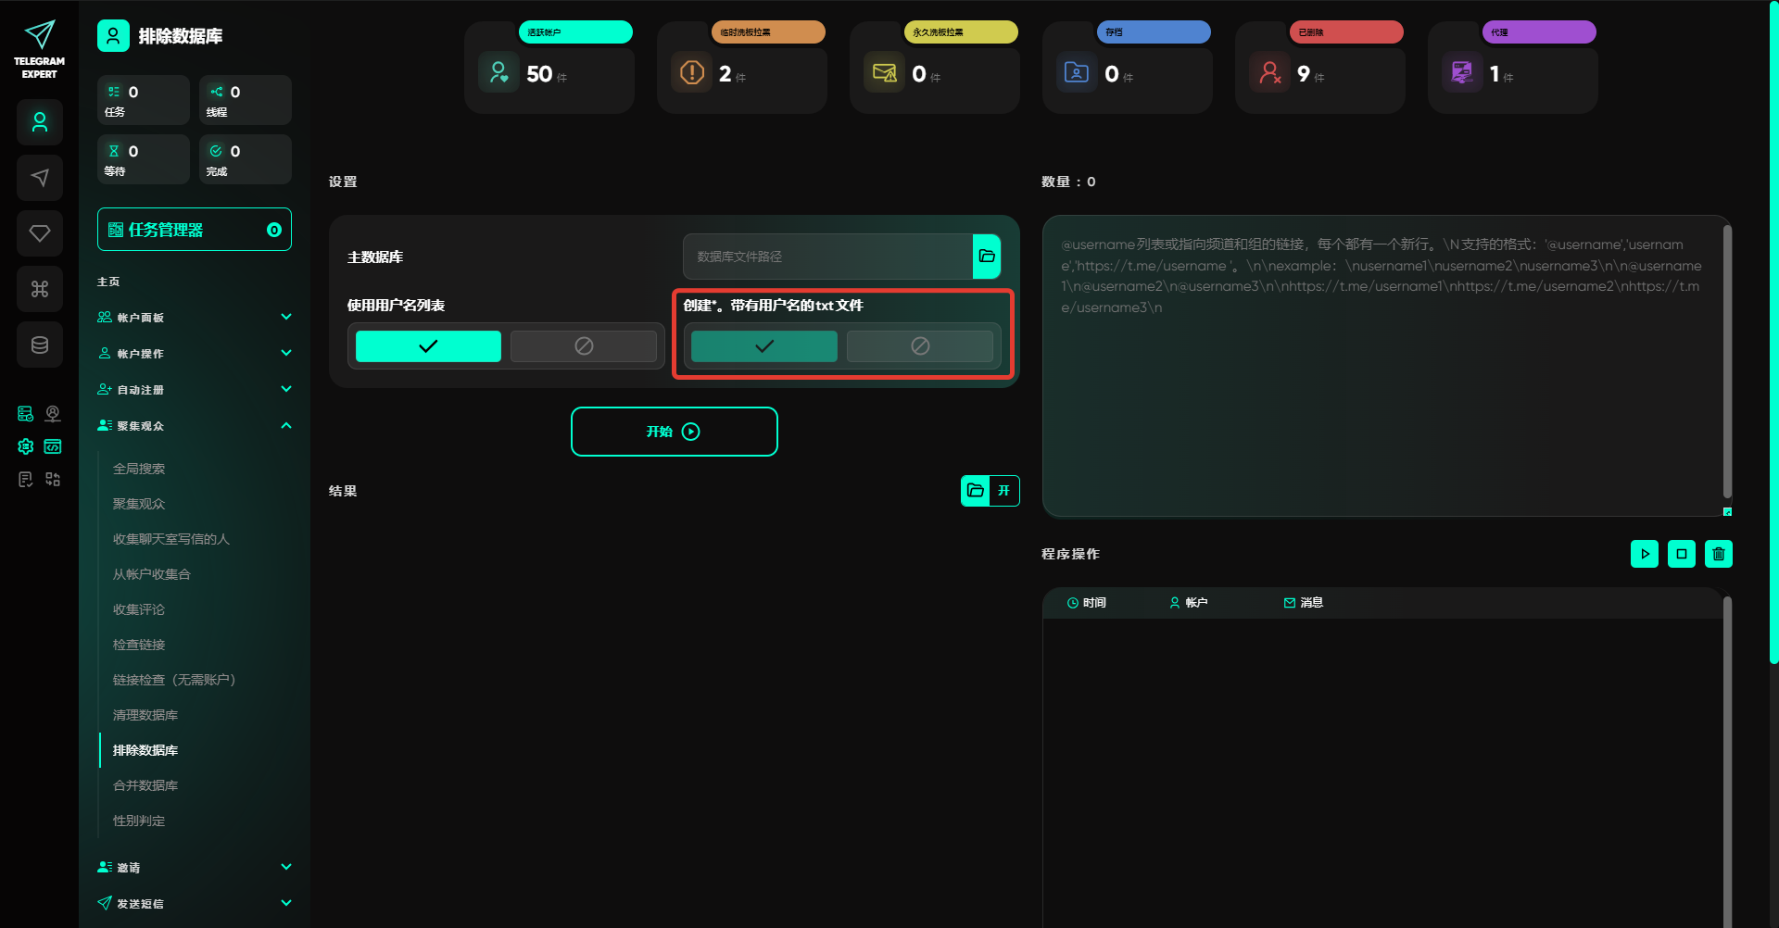1779x928 pixels.
Task: Open 清理数据库 from the sidebar submenu
Action: [x=145, y=715]
